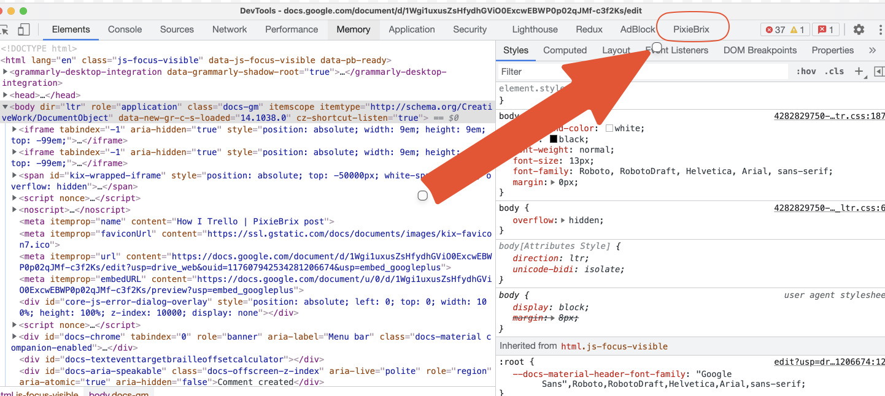885x396 pixels.
Task: Switch to the Computed tab
Action: tap(565, 50)
